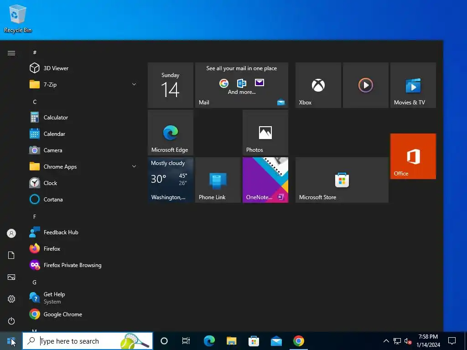Open the Xbox tile
Screen dimensions: 467x350
coord(318,85)
